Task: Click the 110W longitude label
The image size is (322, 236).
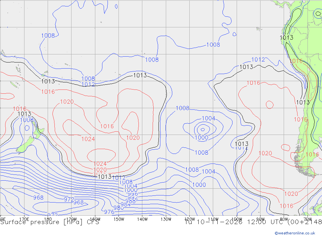Action: pyautogui.click(x=213, y=219)
